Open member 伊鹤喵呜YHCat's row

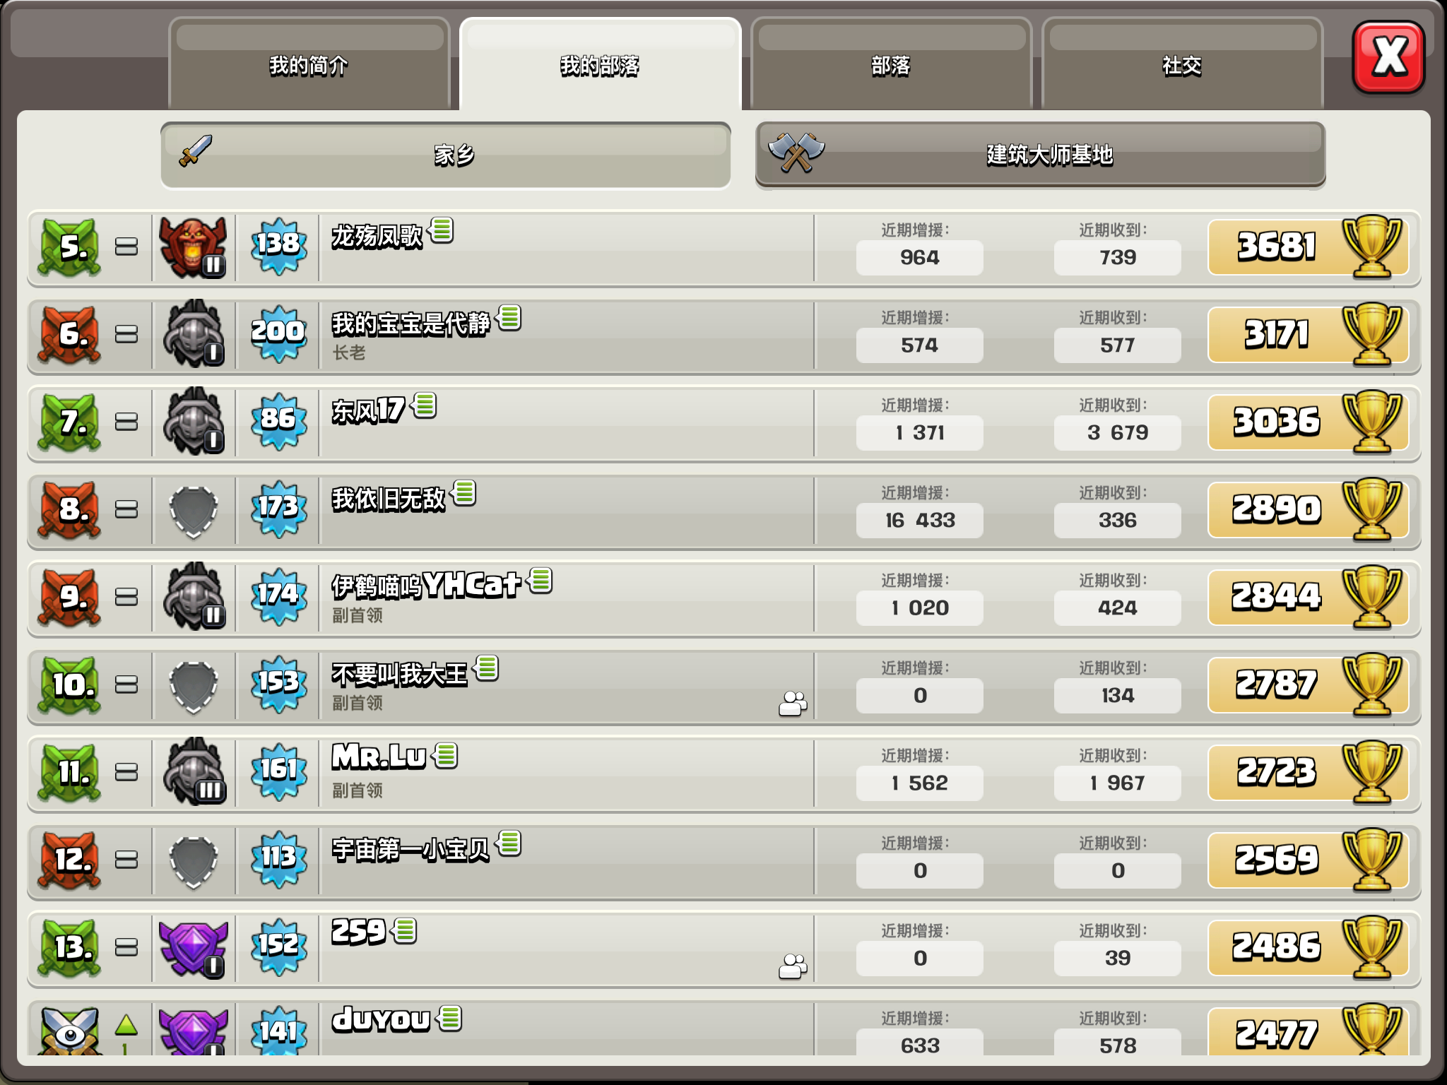click(x=723, y=598)
